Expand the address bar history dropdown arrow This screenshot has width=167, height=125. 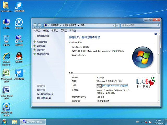pyautogui.click(x=115, y=25)
